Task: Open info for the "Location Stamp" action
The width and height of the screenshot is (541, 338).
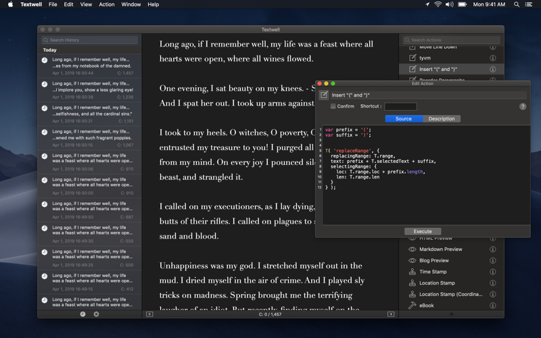Action: click(493, 283)
